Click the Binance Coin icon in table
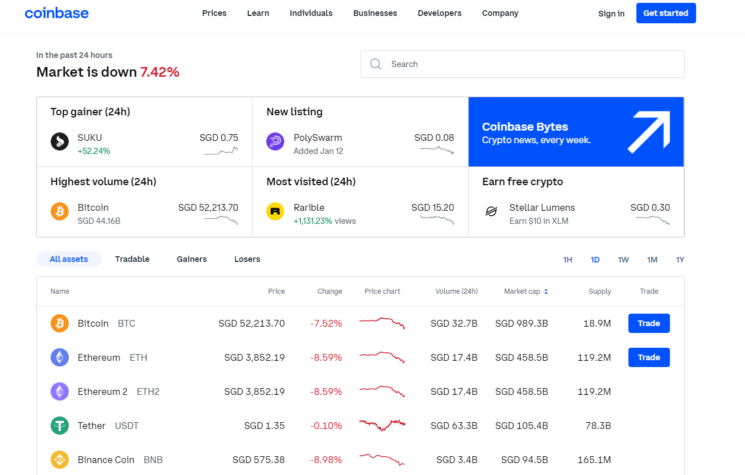This screenshot has width=745, height=475. coord(60,460)
